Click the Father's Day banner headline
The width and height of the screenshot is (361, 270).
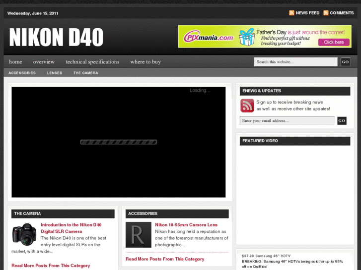coord(300,32)
